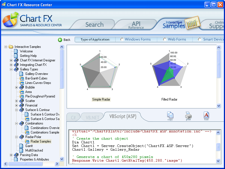Viewport: 225px width, 169px height.
Task: Open the Filled Radar sample
Action: tap(169, 70)
